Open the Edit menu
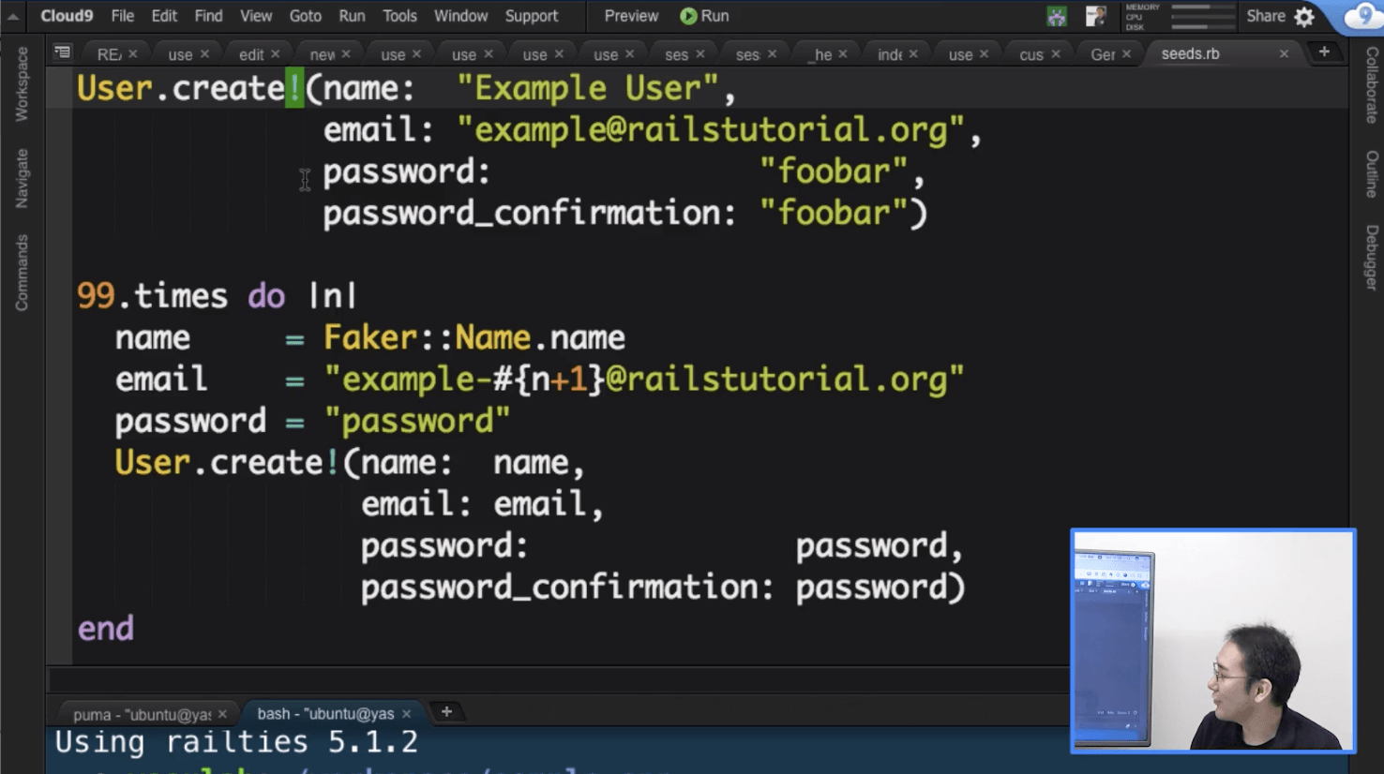The image size is (1384, 774). [x=164, y=16]
